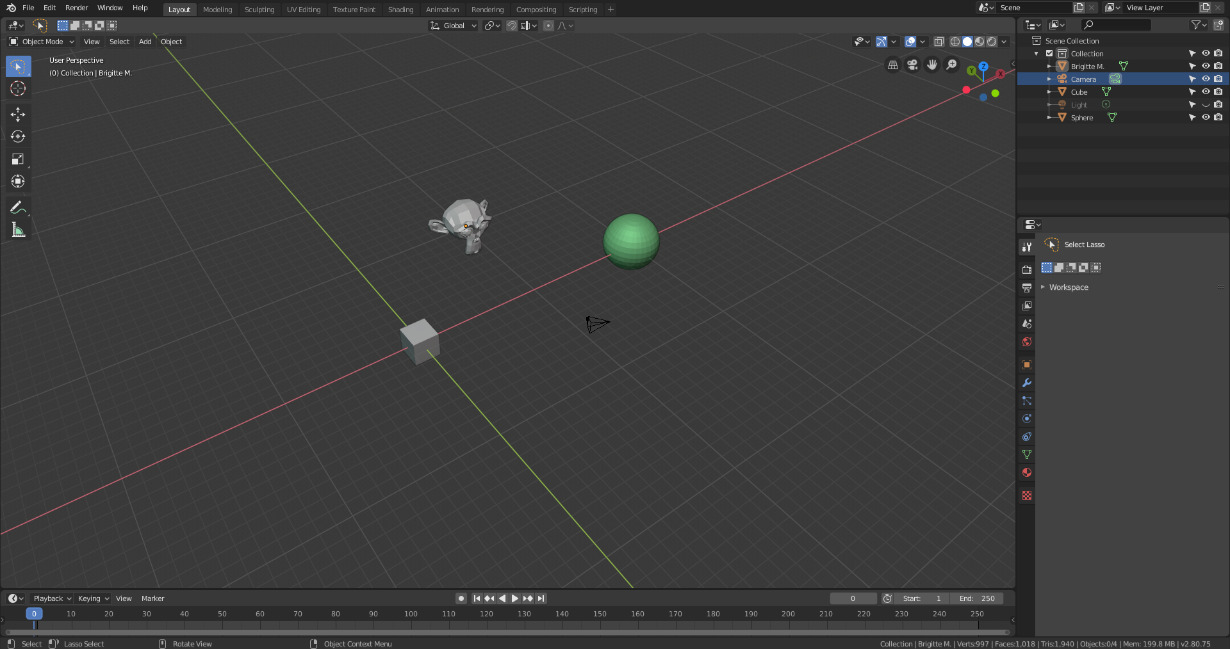Screen dimensions: 1230x649
Task: Open the Output properties tab
Action: [1027, 288]
